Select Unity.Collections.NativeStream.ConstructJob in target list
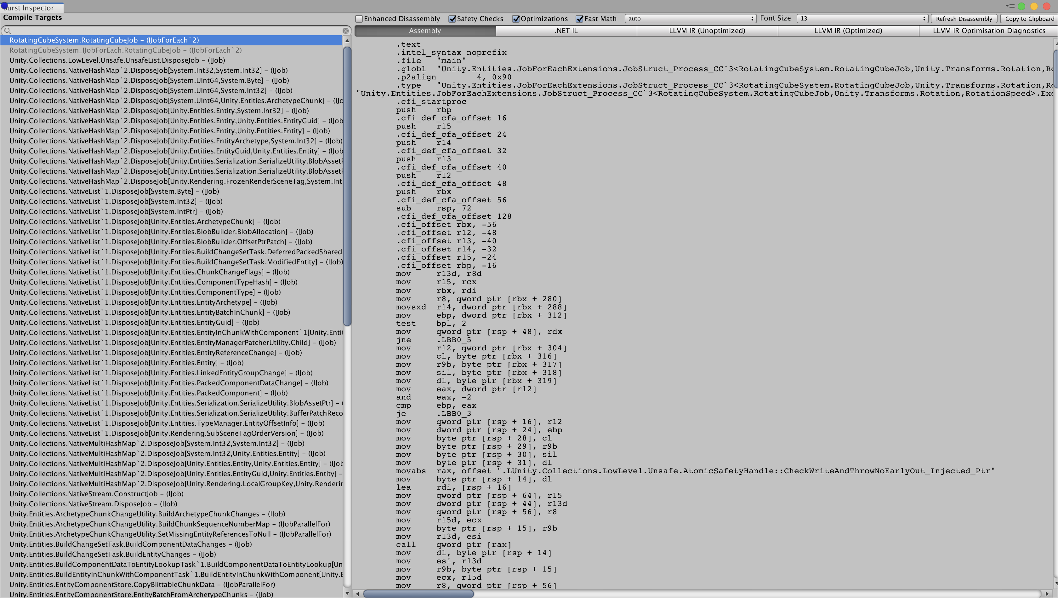The width and height of the screenshot is (1058, 598). click(x=96, y=494)
